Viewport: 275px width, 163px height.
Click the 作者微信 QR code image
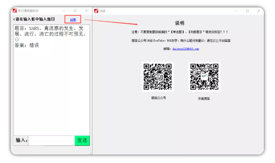click(x=204, y=77)
